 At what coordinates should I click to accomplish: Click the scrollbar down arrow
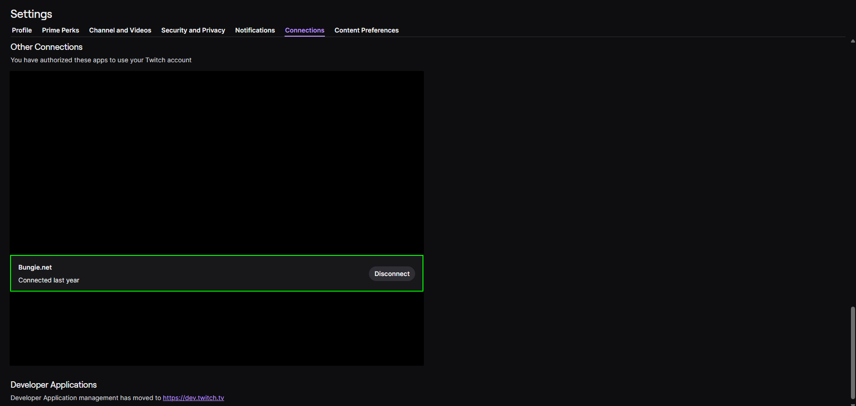852,404
